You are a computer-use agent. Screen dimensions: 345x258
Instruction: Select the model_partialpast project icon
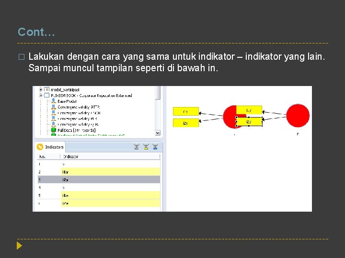46,89
